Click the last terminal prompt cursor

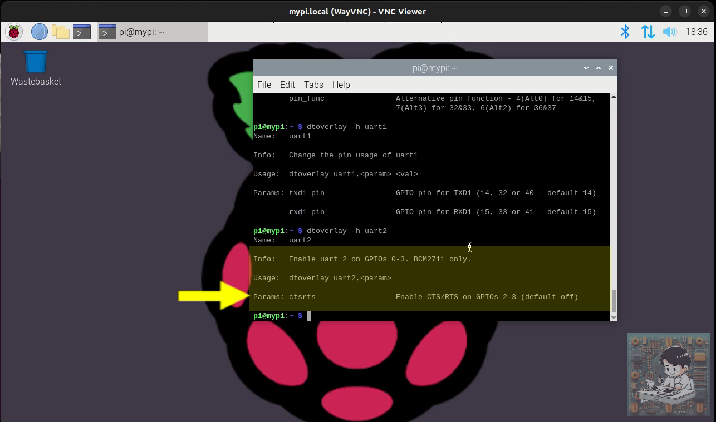click(309, 316)
